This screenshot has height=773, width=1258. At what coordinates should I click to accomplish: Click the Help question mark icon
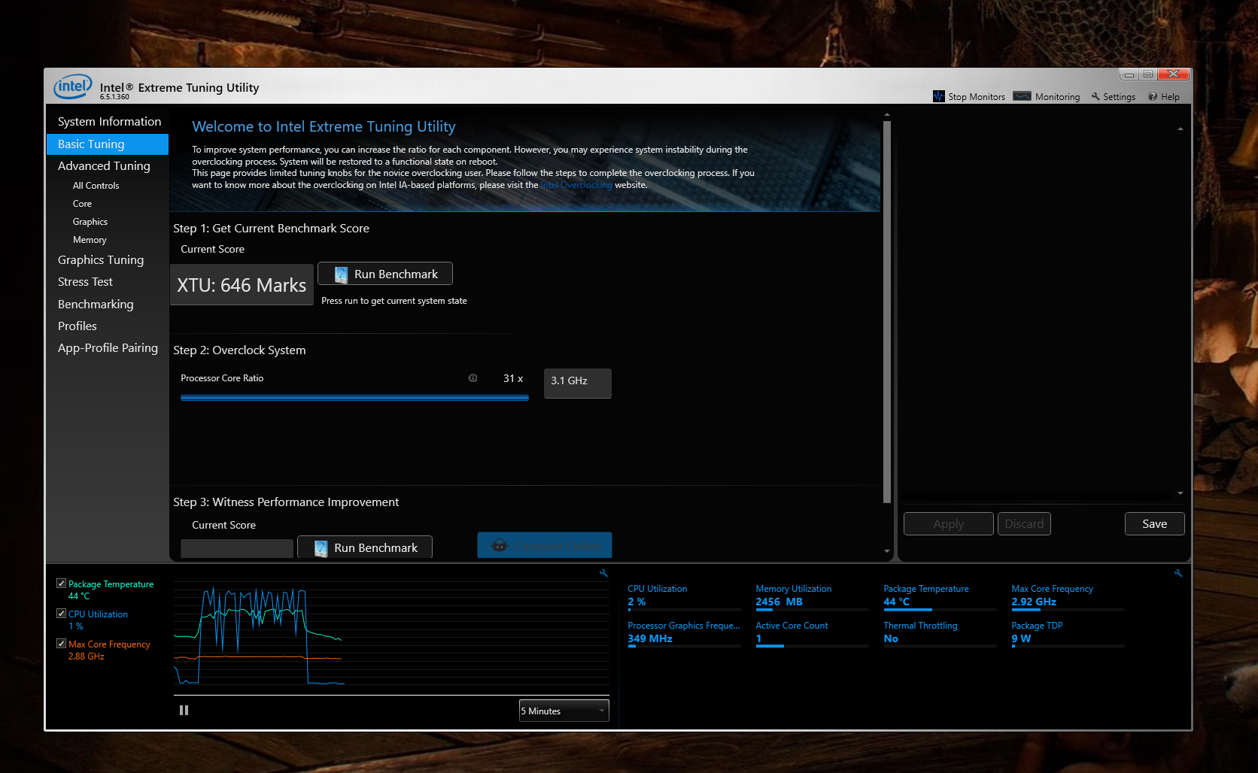pos(1153,96)
